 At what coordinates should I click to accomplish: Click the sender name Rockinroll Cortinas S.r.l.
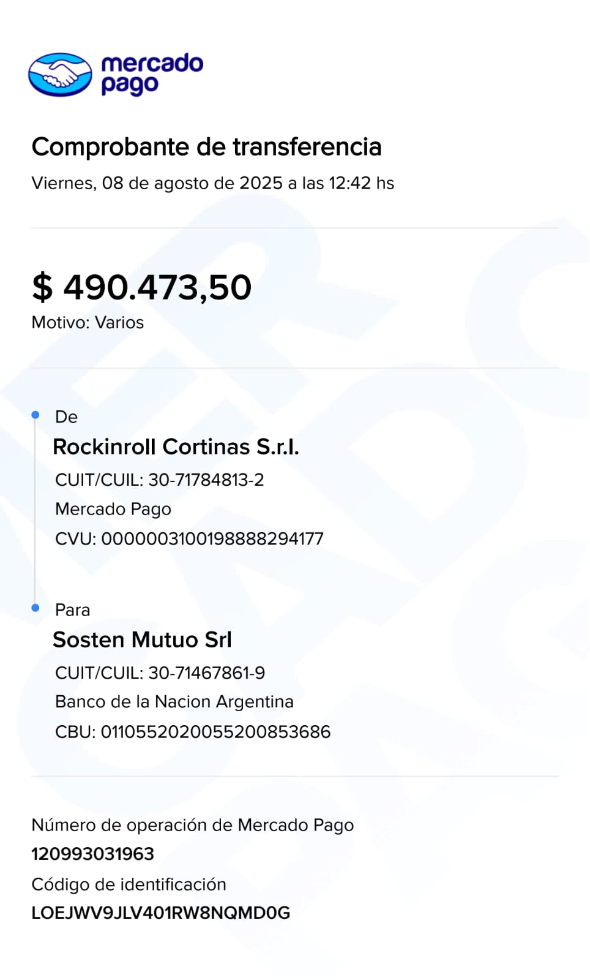coord(176,447)
